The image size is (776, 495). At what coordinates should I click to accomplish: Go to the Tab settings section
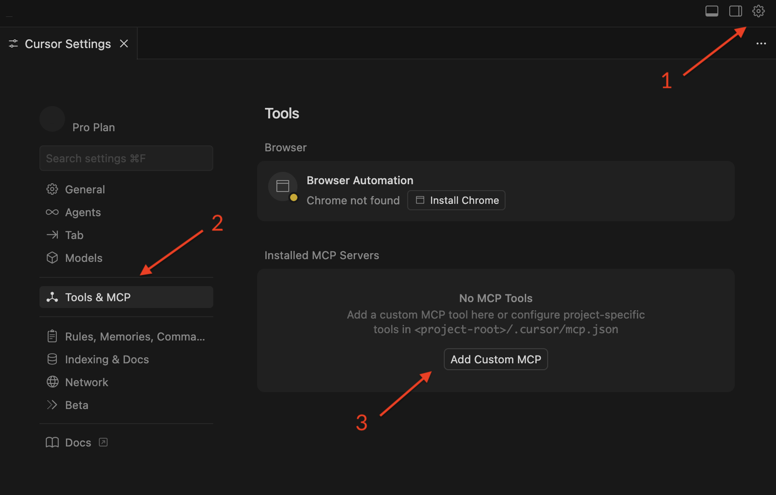126,235
